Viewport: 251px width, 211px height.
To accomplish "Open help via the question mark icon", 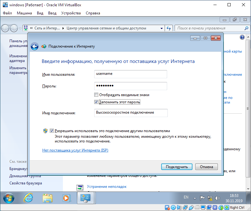I will [x=242, y=37].
